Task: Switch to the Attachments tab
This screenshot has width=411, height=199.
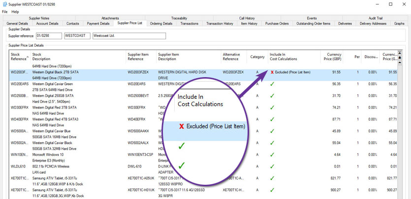Action: 110,18
